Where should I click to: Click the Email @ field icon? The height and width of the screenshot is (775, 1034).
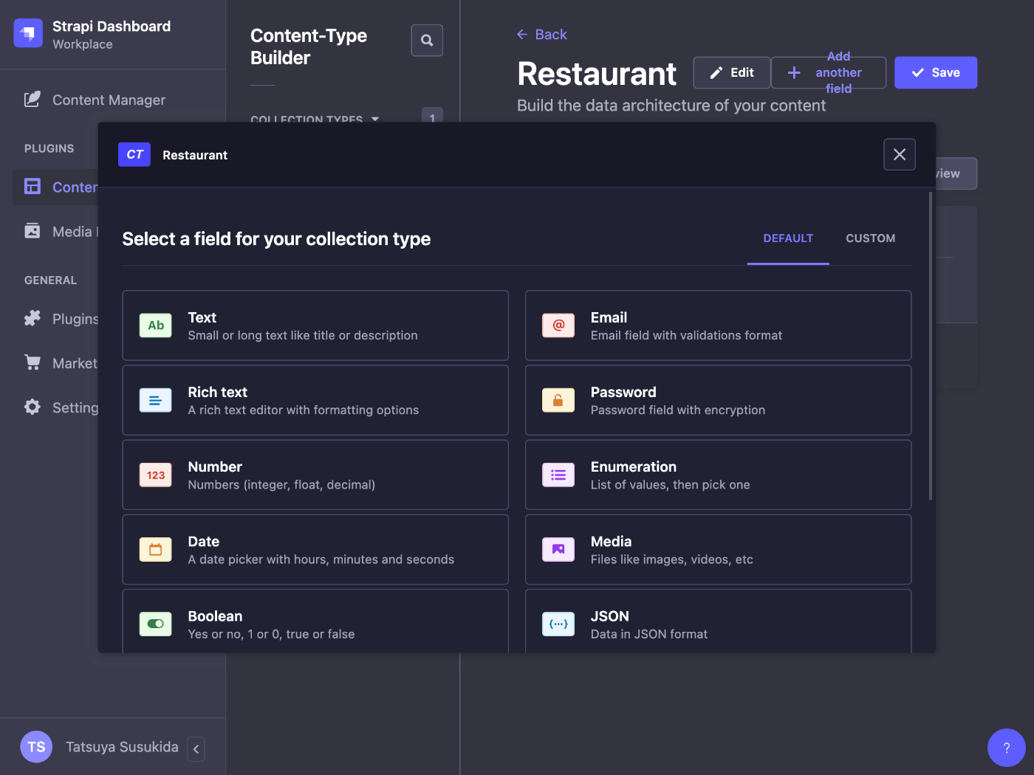tap(558, 325)
